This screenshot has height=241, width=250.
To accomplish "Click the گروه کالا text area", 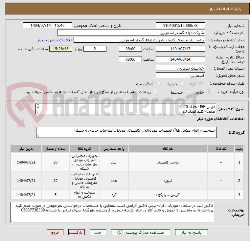I will click(x=126, y=132).
